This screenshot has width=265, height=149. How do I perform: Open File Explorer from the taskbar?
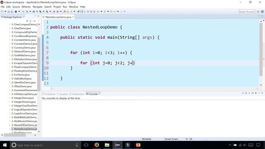point(107,145)
